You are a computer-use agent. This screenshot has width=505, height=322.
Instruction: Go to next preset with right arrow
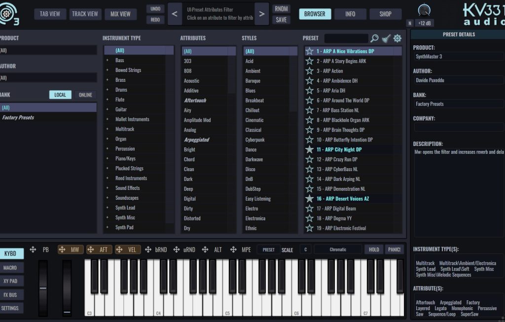(x=262, y=14)
